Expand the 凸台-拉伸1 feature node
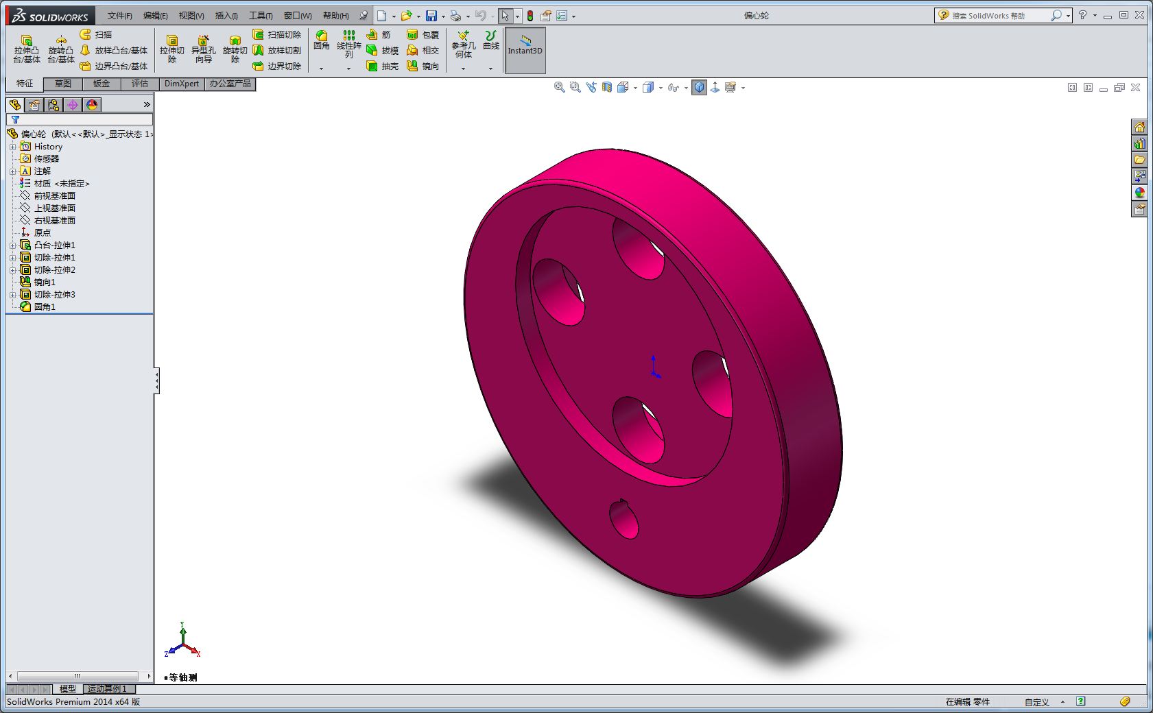The height and width of the screenshot is (713, 1153). 12,245
